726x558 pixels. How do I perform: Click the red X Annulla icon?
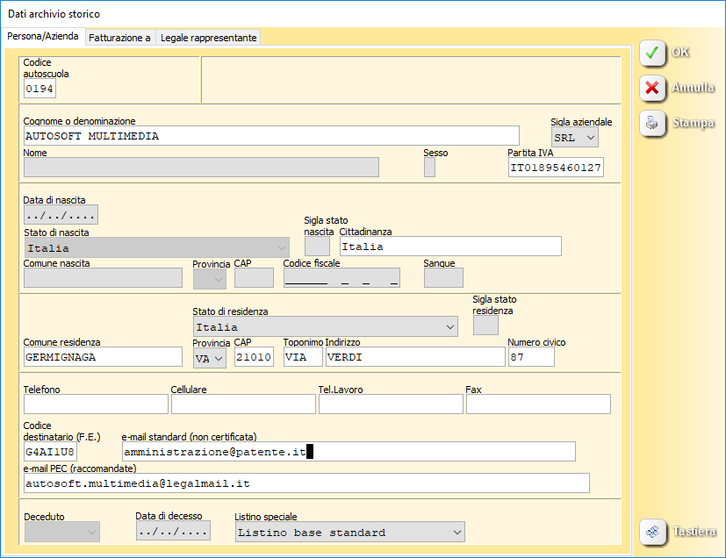(652, 88)
